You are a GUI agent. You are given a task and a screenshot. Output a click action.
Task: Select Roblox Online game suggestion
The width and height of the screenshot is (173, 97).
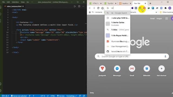coord(117,30)
